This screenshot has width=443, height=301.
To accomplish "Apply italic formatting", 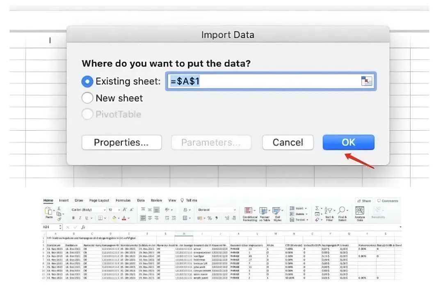I will coord(80,218).
